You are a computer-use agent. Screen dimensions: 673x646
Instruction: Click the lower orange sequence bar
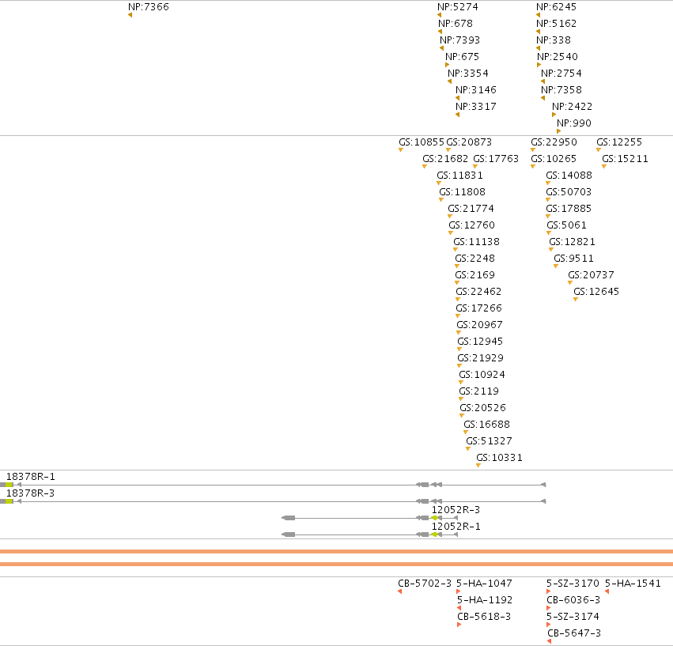[x=337, y=564]
